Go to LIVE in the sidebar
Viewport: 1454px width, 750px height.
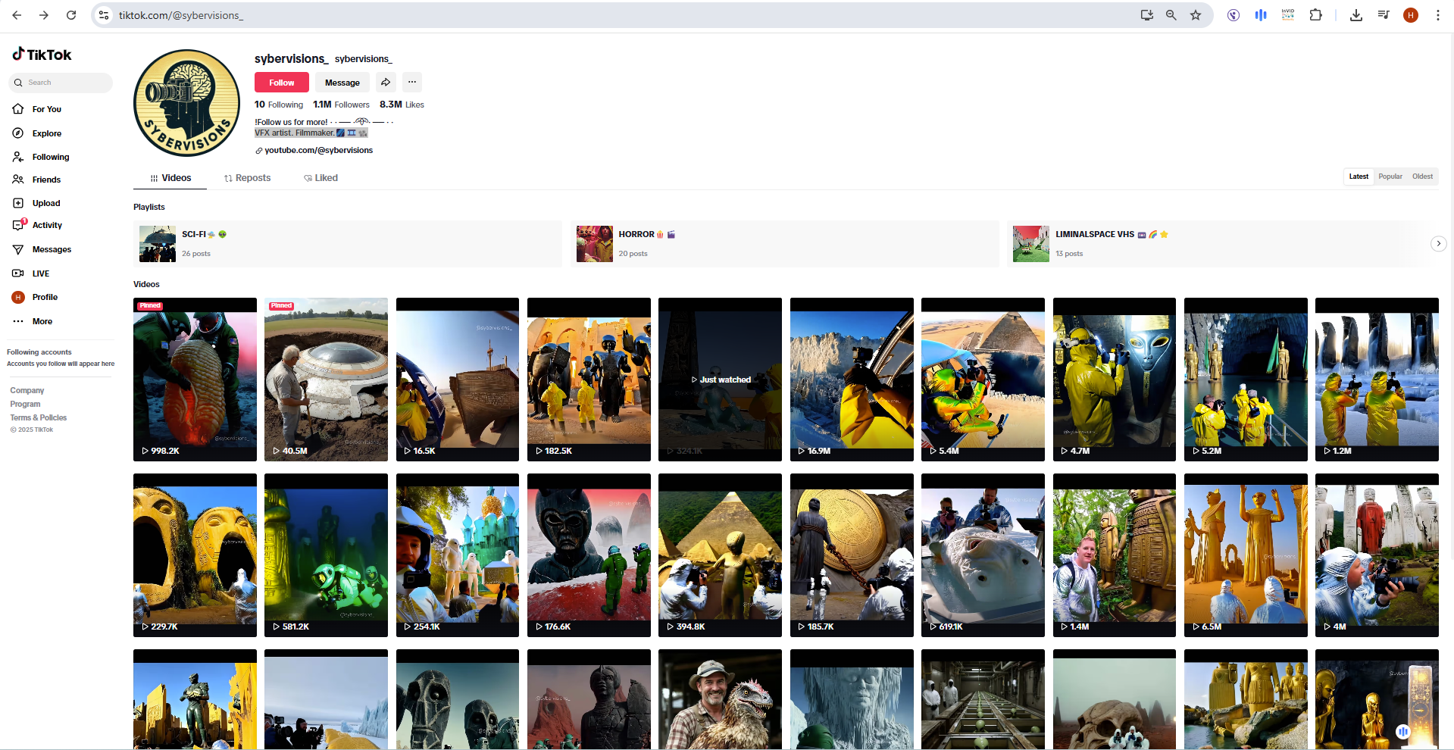tap(40, 273)
